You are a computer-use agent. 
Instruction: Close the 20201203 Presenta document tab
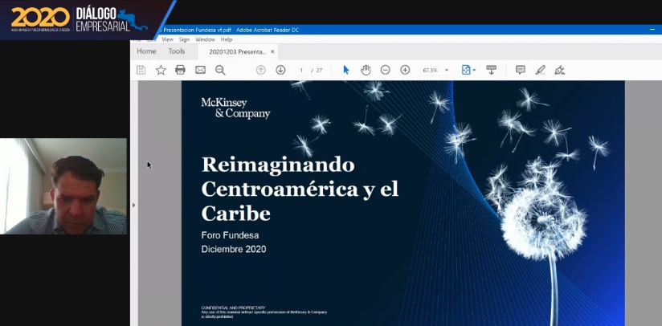coord(272,51)
